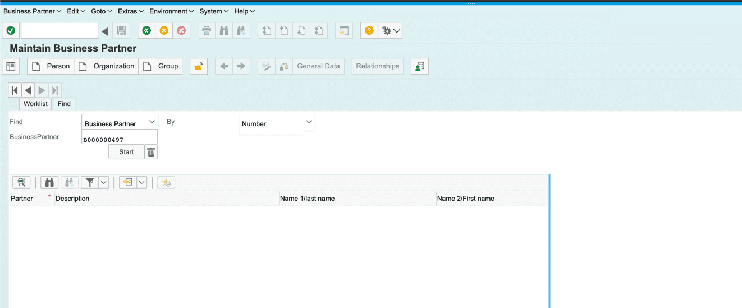The height and width of the screenshot is (308, 742).
Task: Click the orange Exit icon
Action: click(164, 30)
